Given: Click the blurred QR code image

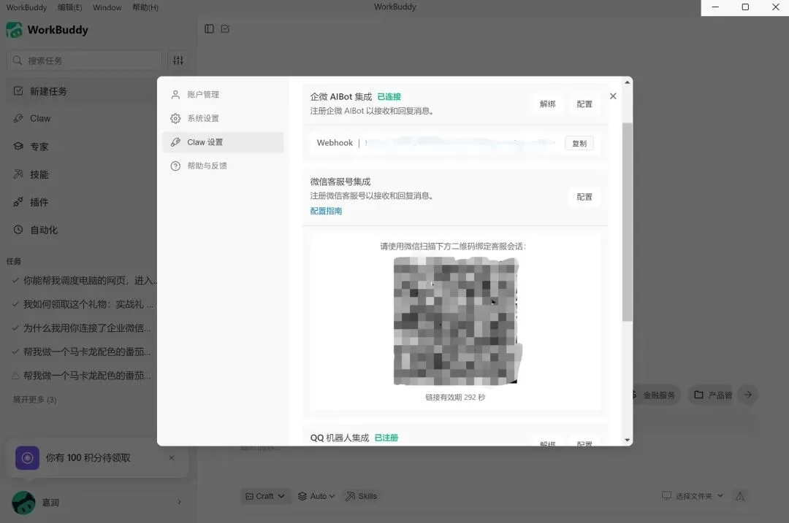Looking at the screenshot, I should (x=457, y=321).
